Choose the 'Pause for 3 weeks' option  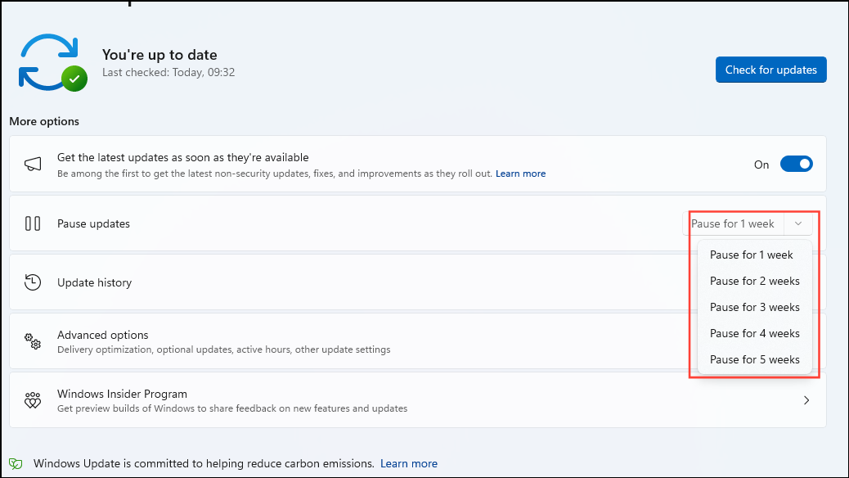[x=754, y=307]
